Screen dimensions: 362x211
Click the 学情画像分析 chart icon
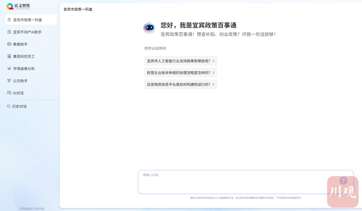(x=9, y=68)
